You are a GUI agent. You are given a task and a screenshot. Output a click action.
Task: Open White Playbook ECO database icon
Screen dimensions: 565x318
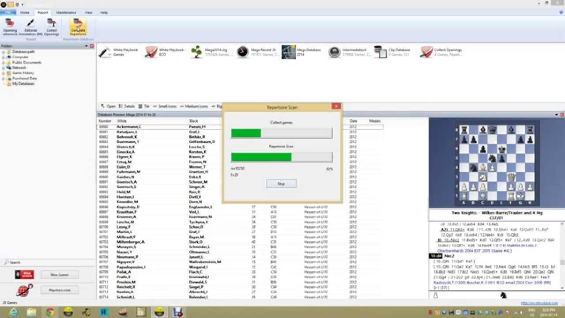coord(151,52)
